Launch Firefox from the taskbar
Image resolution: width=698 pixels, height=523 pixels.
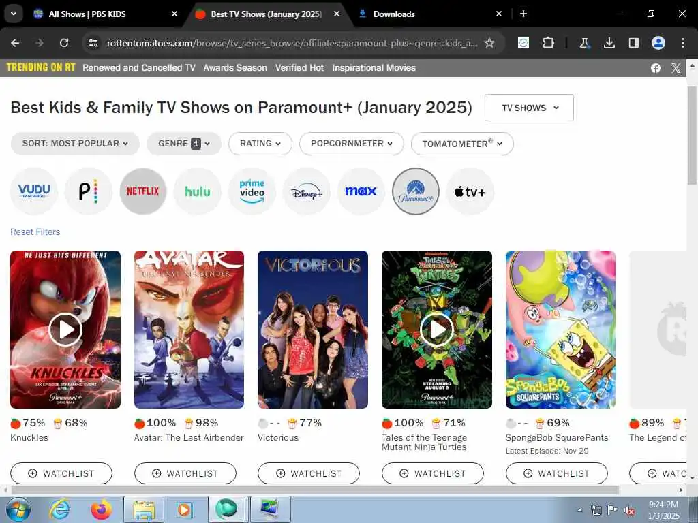click(102, 509)
